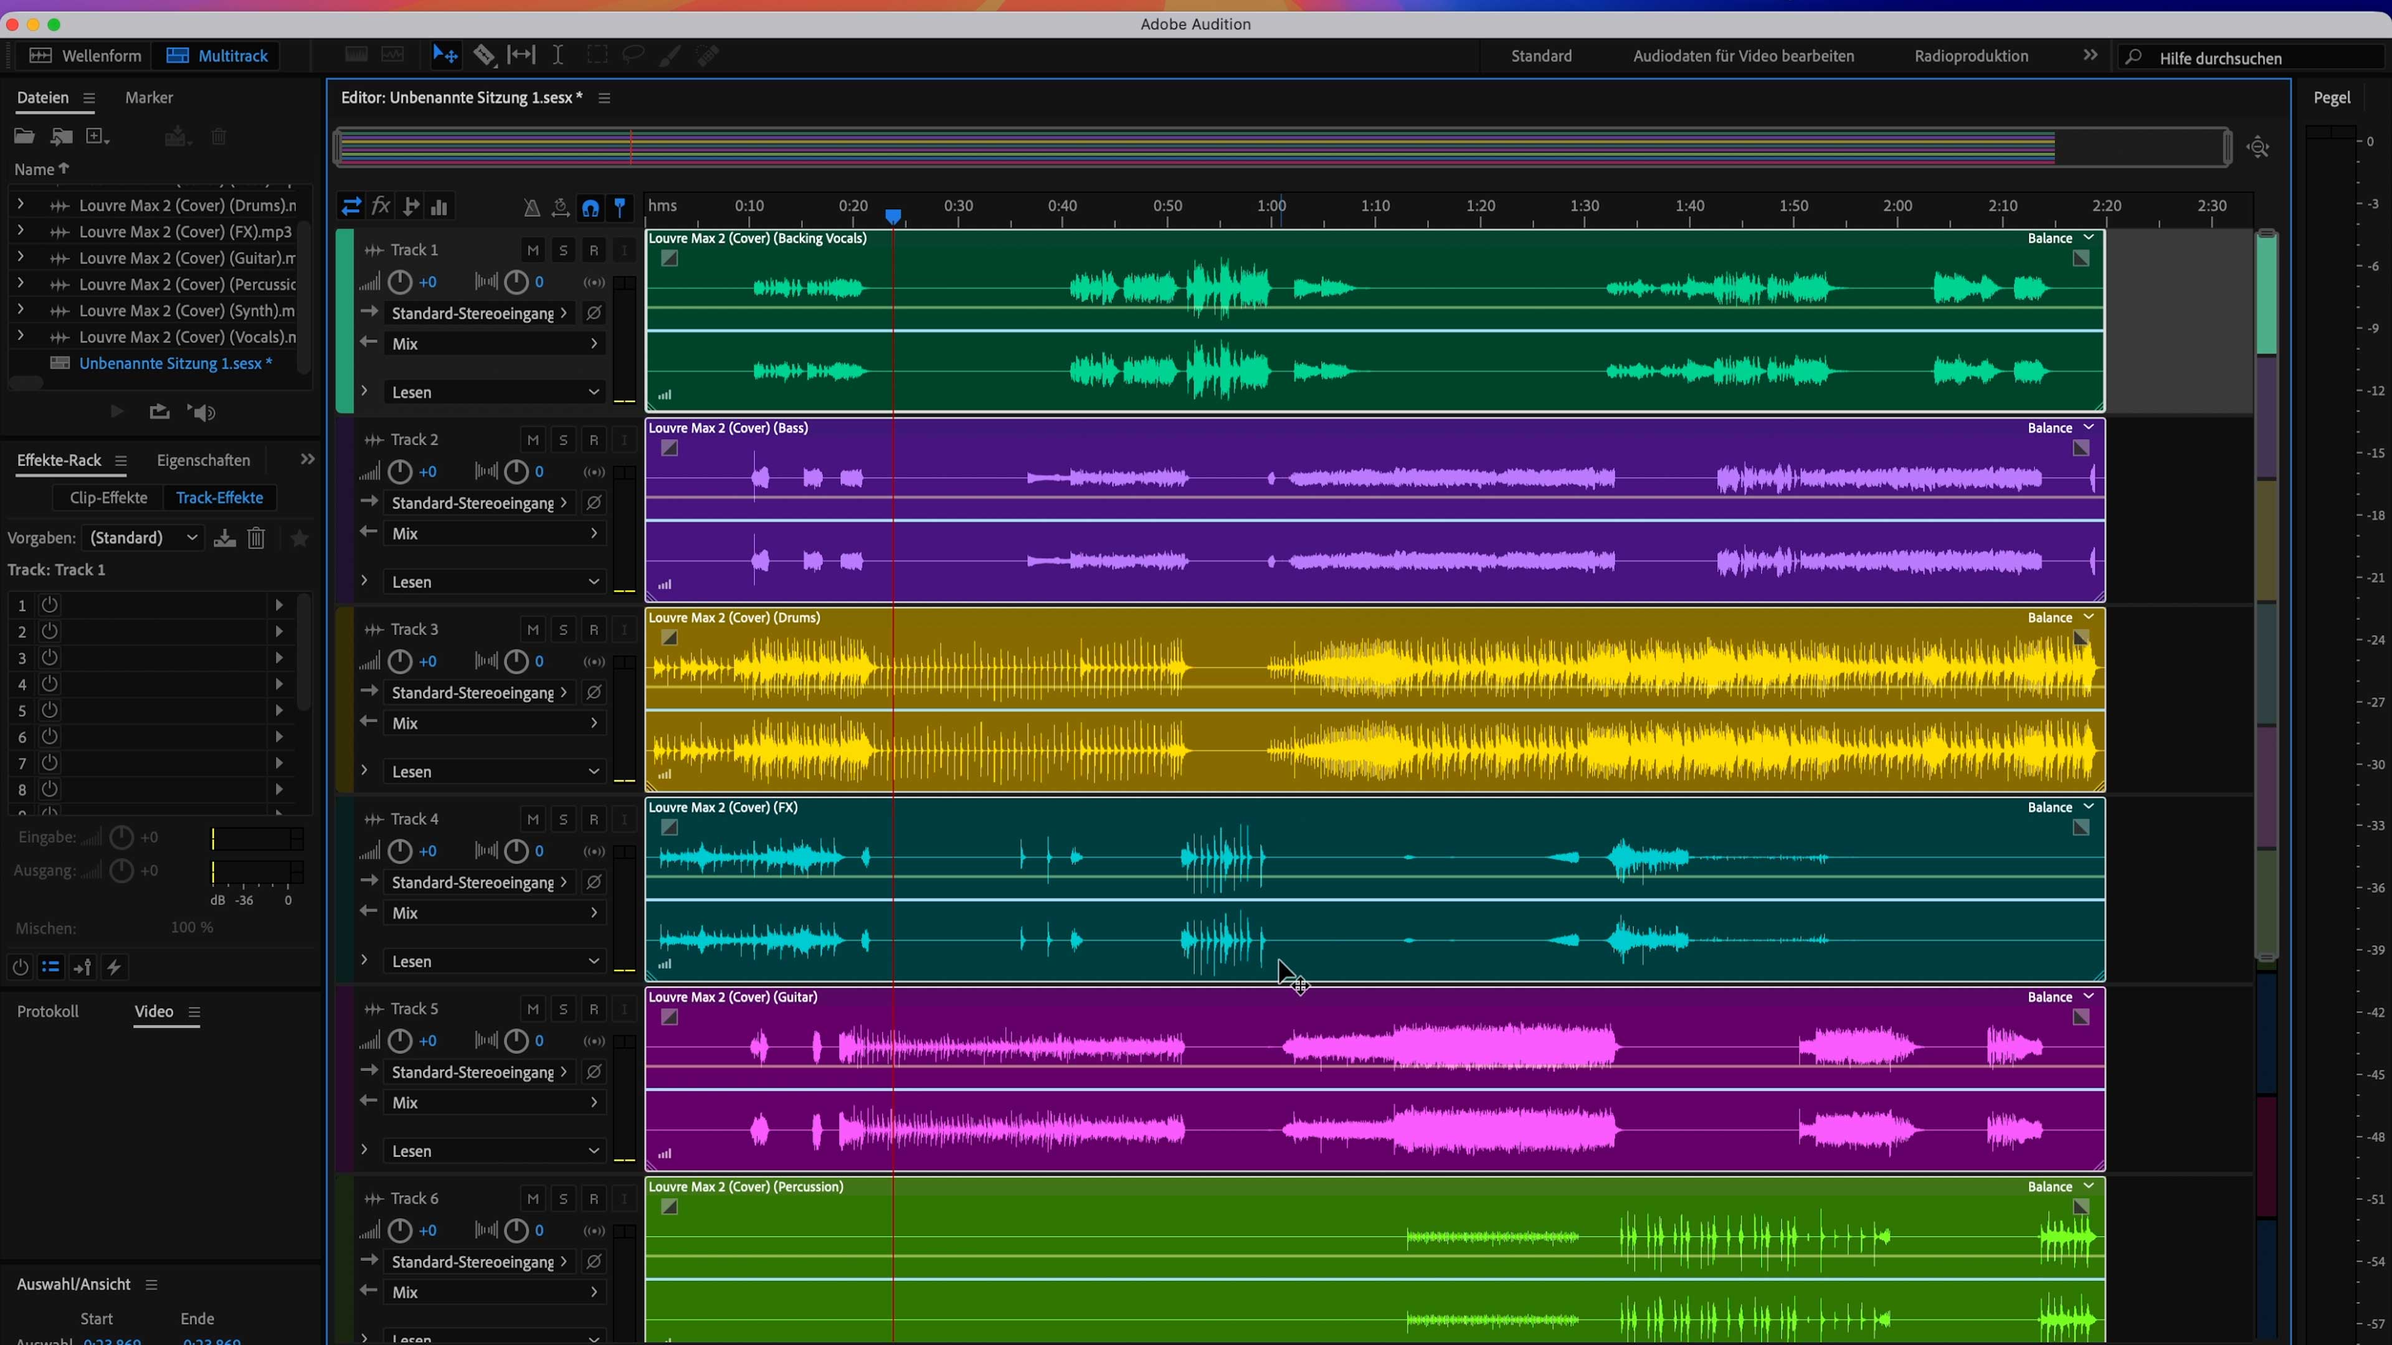Open the Vorgaben (Standard) preset dropdown
2392x1345 pixels.
pos(143,539)
